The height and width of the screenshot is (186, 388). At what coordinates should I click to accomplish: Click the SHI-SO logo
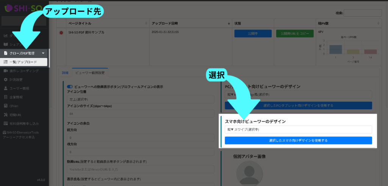(23, 8)
